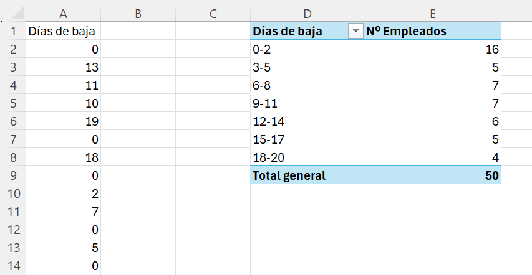Click cell A1 Días de baja header
The image size is (532, 275).
(x=62, y=32)
